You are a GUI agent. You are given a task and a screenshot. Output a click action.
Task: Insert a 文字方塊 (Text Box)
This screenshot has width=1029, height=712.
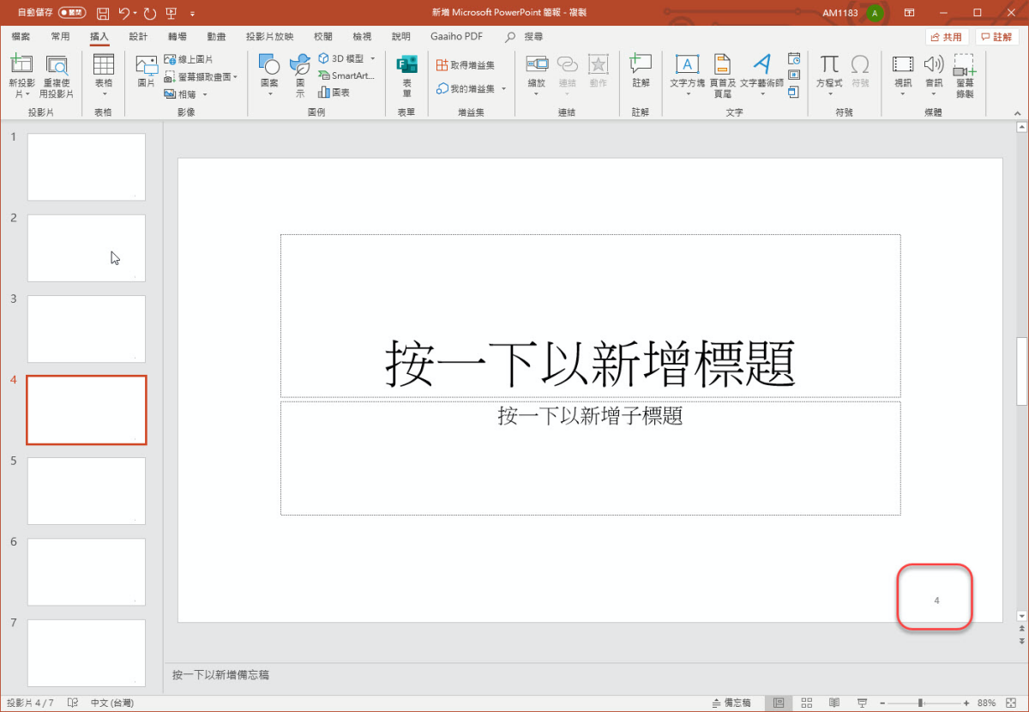pos(687,67)
